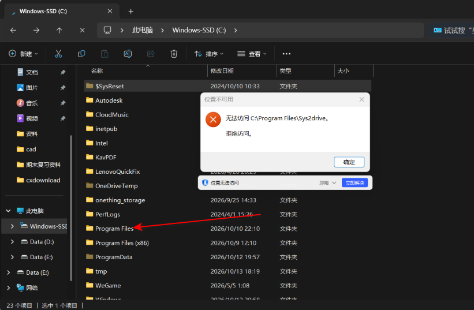Click the Rename icon in toolbar
Image resolution: width=474 pixels, height=310 pixels.
click(x=128, y=54)
